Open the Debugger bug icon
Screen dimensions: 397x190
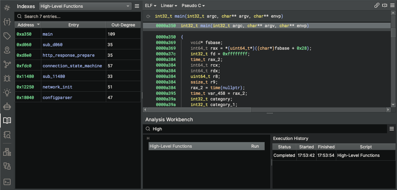click(7, 78)
